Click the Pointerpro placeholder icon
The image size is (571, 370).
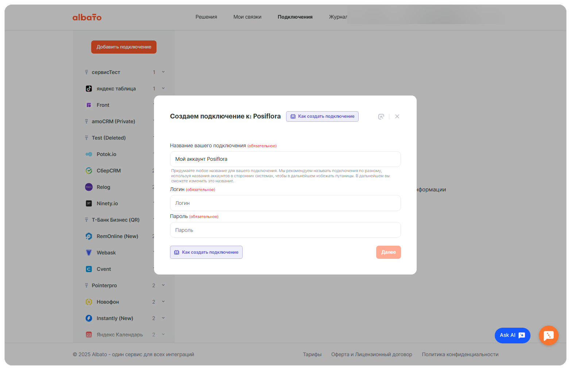tap(86, 285)
